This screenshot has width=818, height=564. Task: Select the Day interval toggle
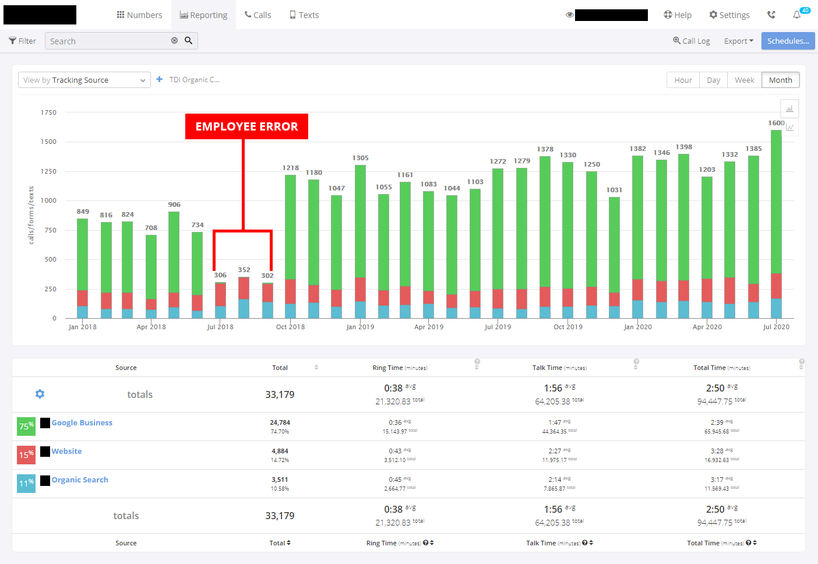(713, 80)
